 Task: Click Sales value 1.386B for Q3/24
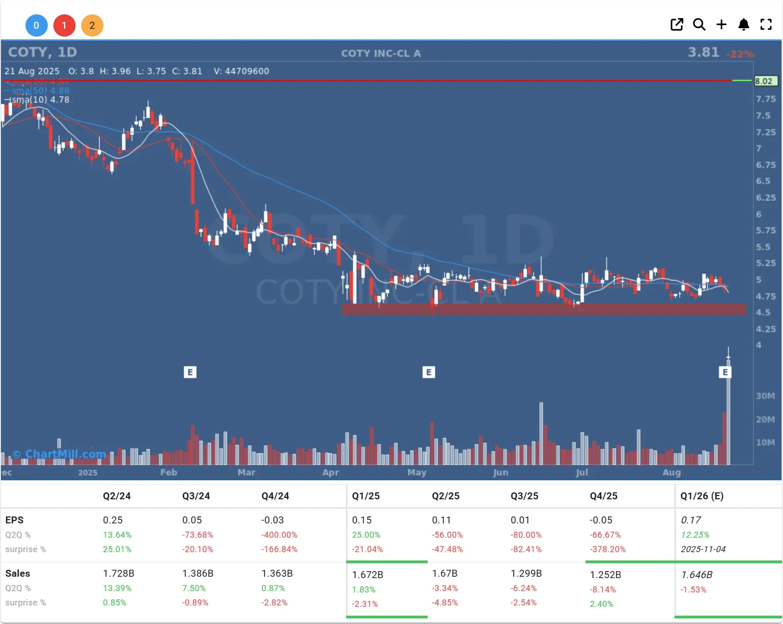198,573
